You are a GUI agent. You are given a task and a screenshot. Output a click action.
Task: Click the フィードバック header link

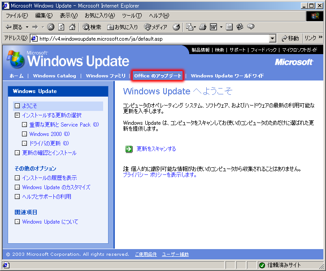pos(264,50)
